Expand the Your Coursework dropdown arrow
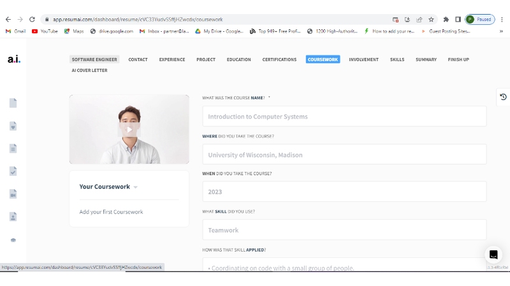 [136, 187]
